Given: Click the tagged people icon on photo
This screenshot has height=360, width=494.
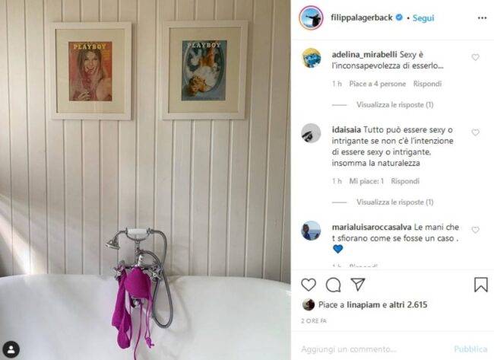Looking at the screenshot, I should (11, 349).
